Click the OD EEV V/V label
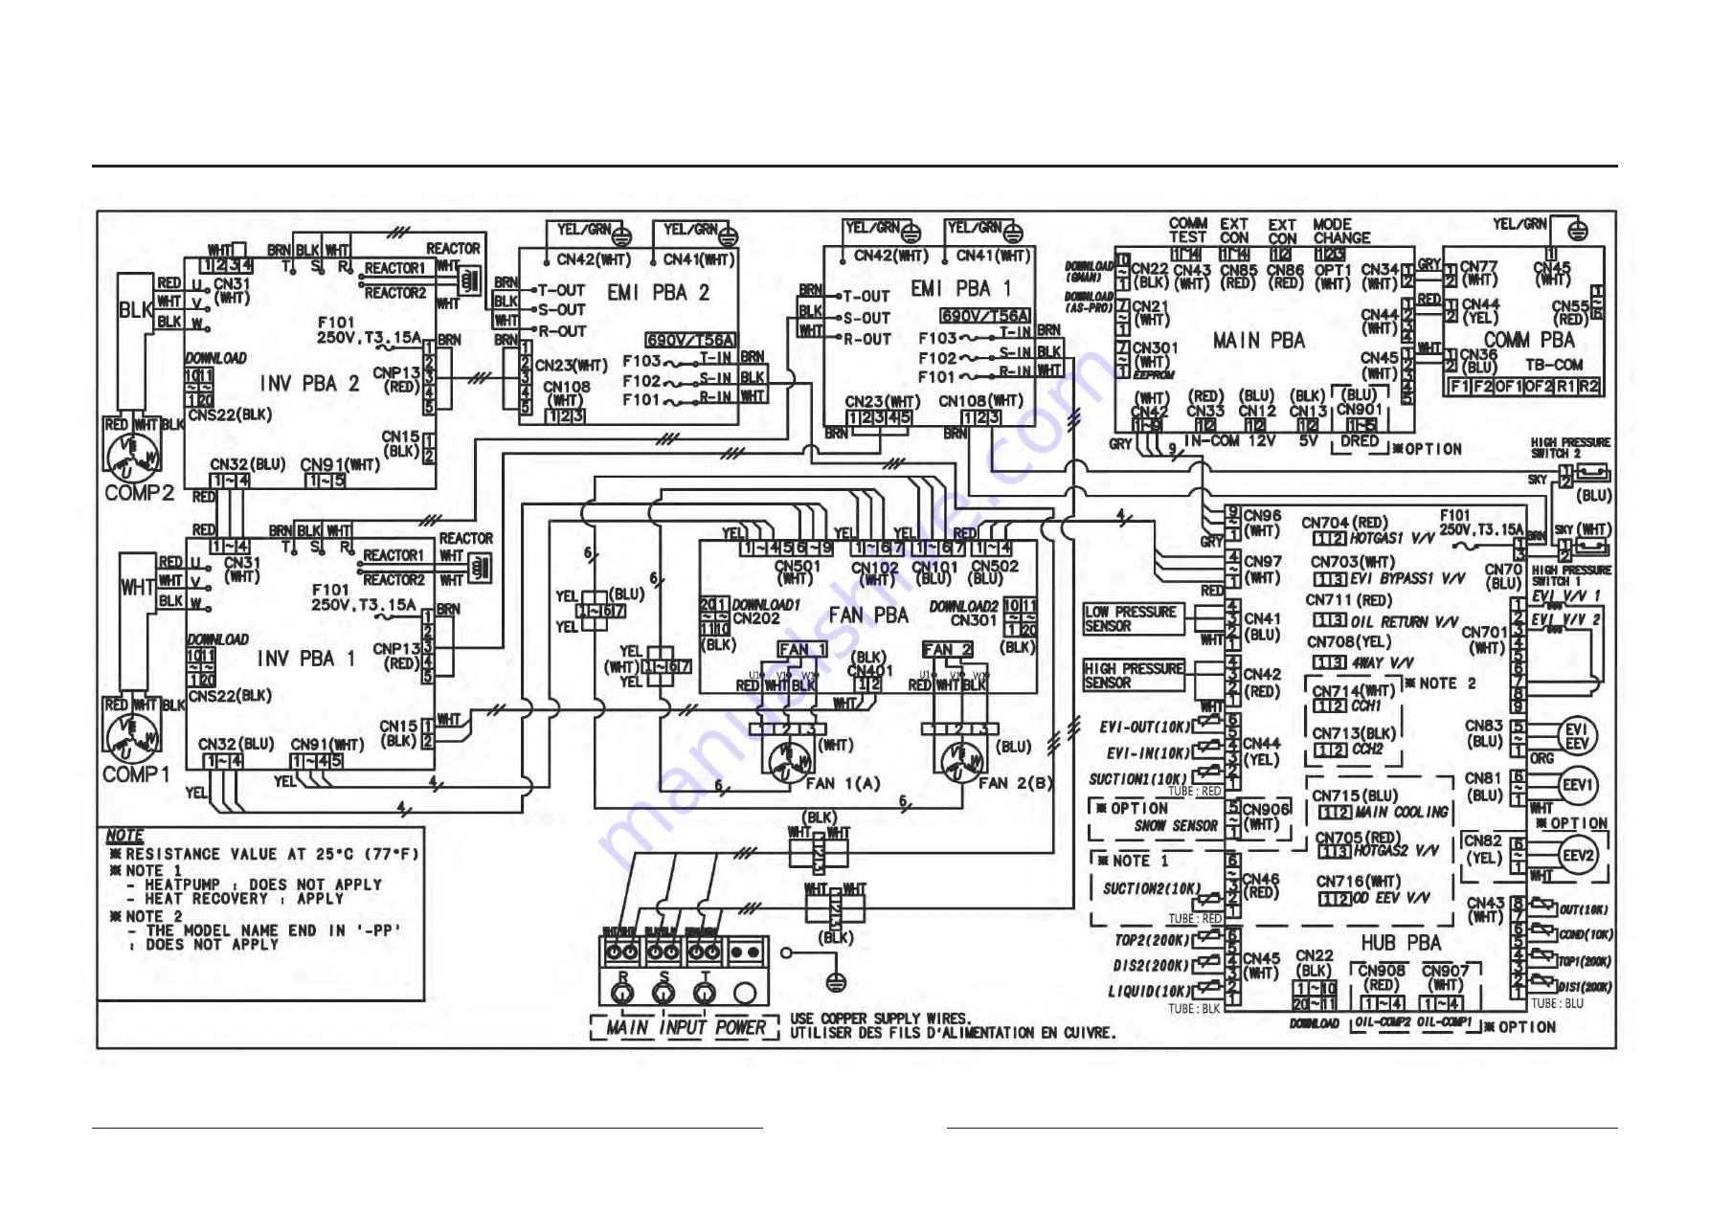Viewport: 1710px width, 1209px height. (1391, 898)
